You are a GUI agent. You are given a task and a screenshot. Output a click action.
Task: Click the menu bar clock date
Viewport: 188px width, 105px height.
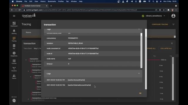tap(170, 1)
